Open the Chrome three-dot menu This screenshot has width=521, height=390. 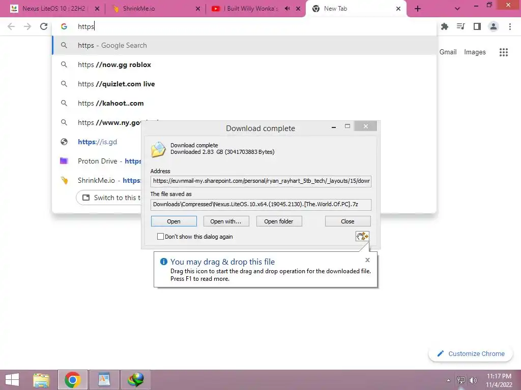pyautogui.click(x=510, y=26)
